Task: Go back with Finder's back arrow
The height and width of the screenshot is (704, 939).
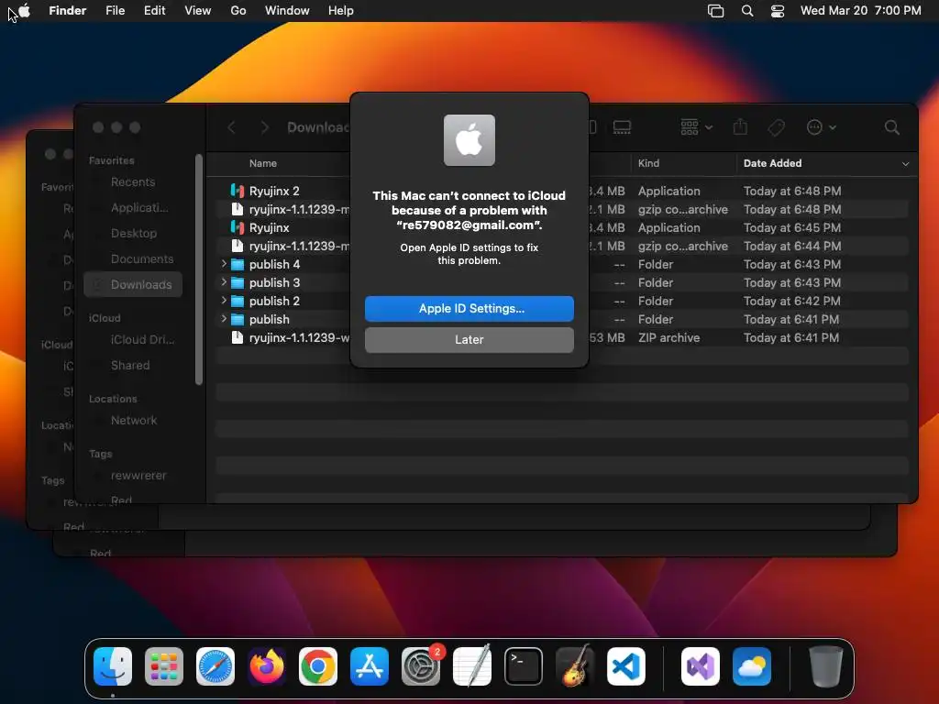Action: 232,127
